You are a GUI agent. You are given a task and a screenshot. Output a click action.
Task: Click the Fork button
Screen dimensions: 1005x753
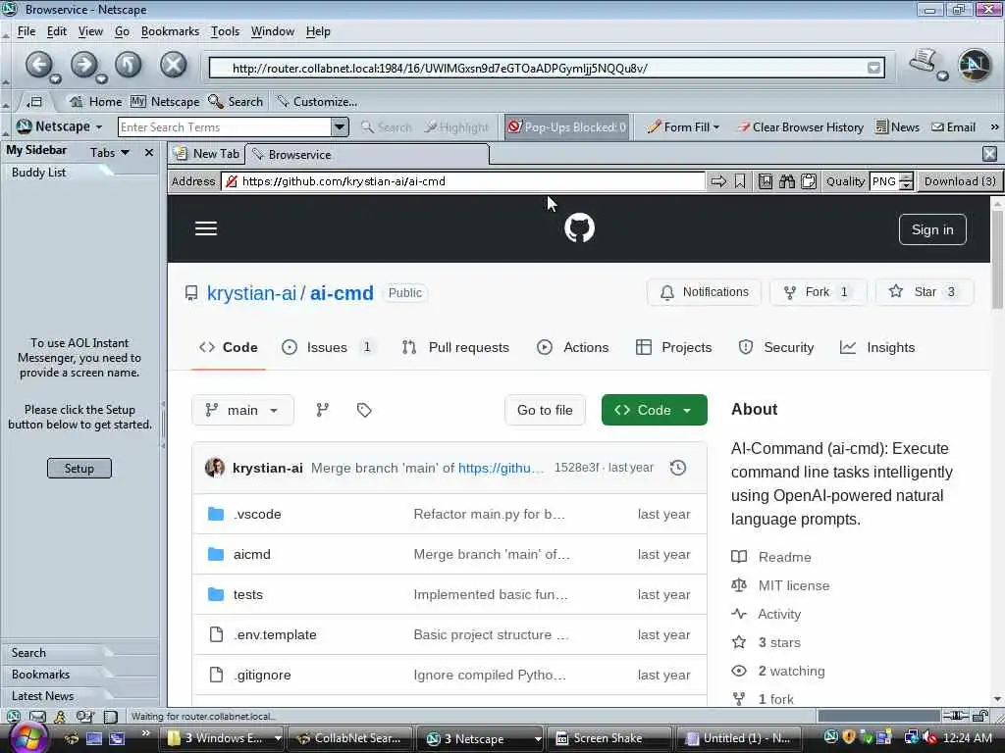click(x=818, y=292)
